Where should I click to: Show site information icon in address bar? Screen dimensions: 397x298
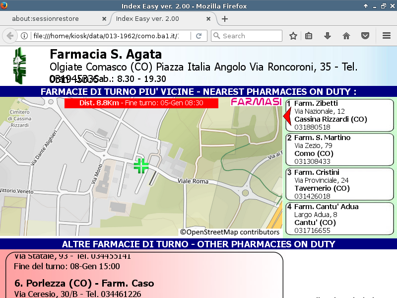click(x=24, y=36)
